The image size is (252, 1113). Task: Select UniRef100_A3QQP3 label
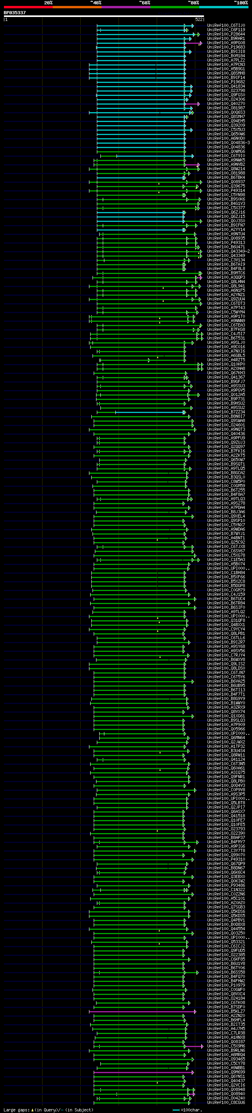(x=226, y=278)
